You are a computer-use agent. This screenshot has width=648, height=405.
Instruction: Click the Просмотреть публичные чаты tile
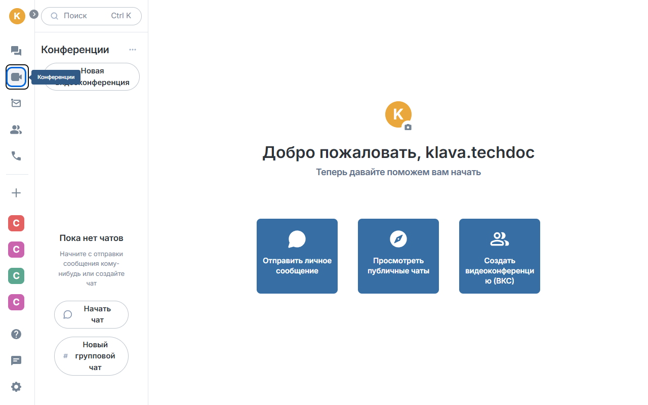[398, 256]
